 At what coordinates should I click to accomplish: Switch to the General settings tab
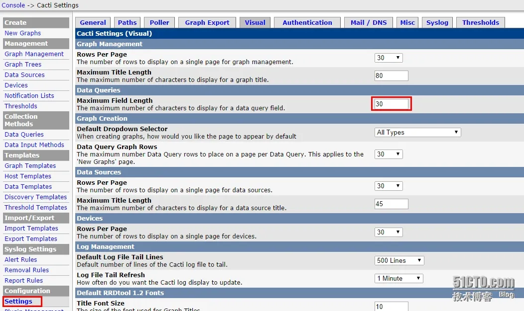93,22
